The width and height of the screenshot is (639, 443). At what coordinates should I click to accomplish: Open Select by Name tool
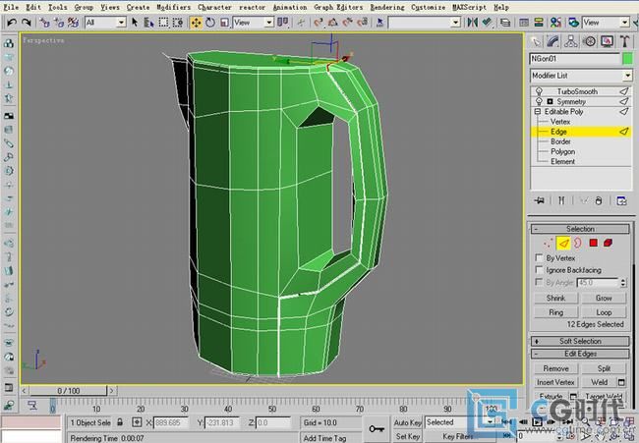148,23
